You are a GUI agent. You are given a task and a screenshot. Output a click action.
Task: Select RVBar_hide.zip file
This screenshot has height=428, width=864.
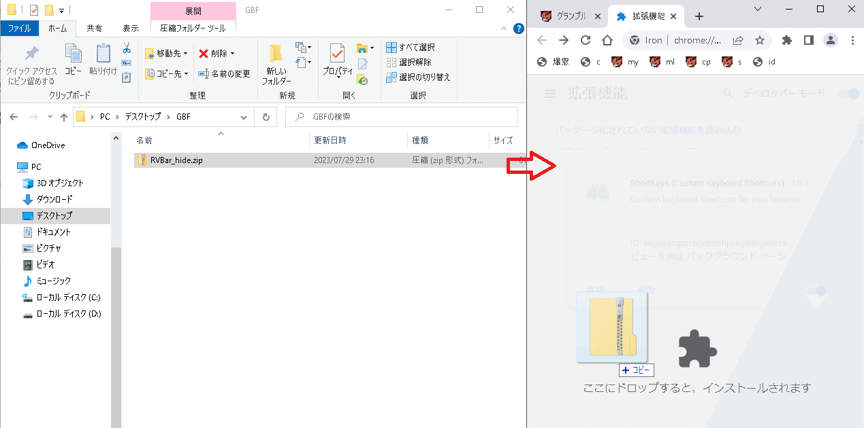point(176,160)
